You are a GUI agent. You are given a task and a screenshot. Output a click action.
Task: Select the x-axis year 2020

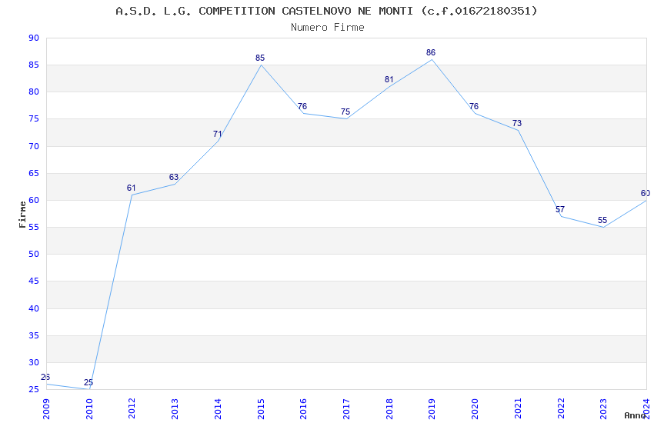pyautogui.click(x=475, y=409)
